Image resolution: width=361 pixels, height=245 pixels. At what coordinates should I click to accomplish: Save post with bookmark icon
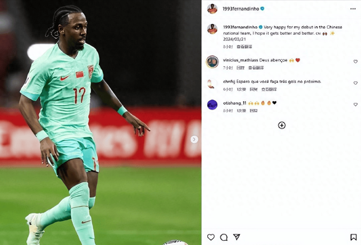click(x=353, y=237)
